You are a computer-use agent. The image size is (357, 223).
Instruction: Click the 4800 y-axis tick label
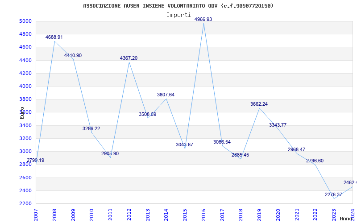[25, 34]
